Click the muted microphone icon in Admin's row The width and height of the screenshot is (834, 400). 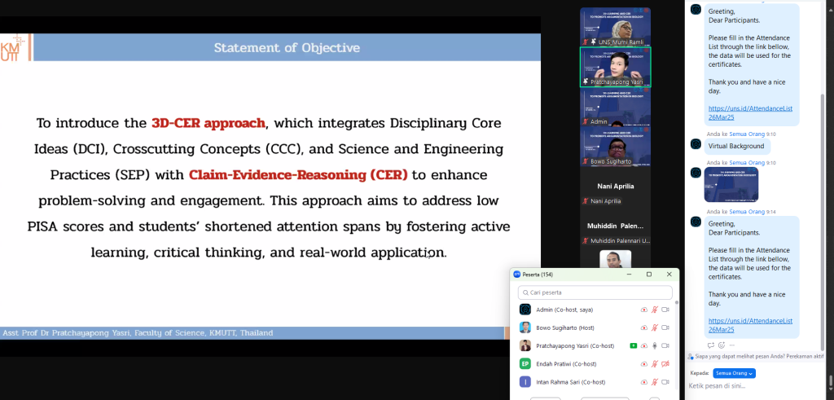[x=655, y=310]
